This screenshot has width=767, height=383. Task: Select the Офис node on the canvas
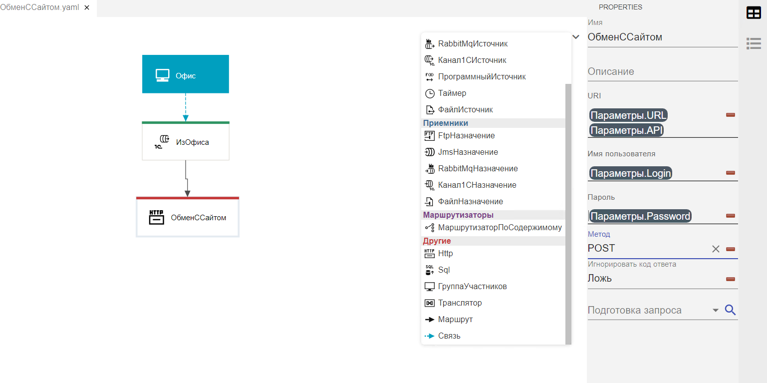coord(185,74)
